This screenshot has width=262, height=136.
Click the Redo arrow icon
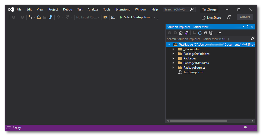click(67, 17)
